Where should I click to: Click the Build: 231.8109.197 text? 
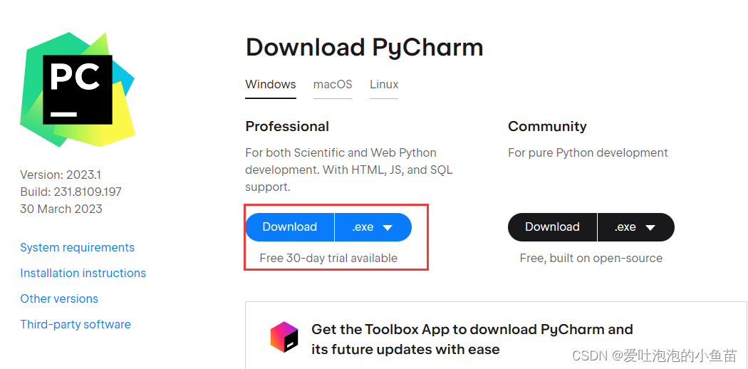[71, 192]
